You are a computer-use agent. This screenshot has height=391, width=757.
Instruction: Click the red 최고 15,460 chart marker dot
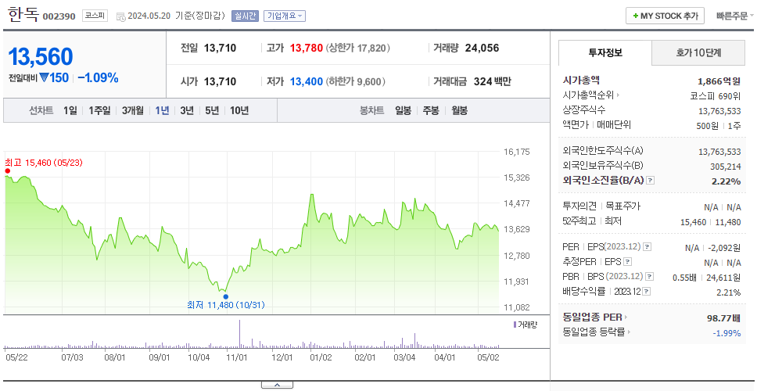(7, 171)
